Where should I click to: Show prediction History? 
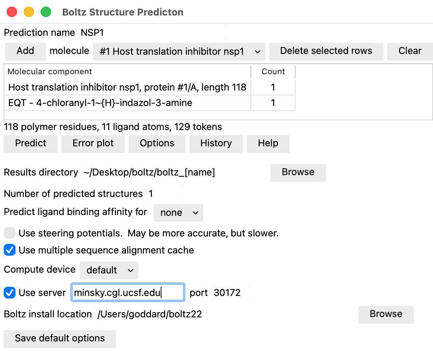(x=216, y=143)
